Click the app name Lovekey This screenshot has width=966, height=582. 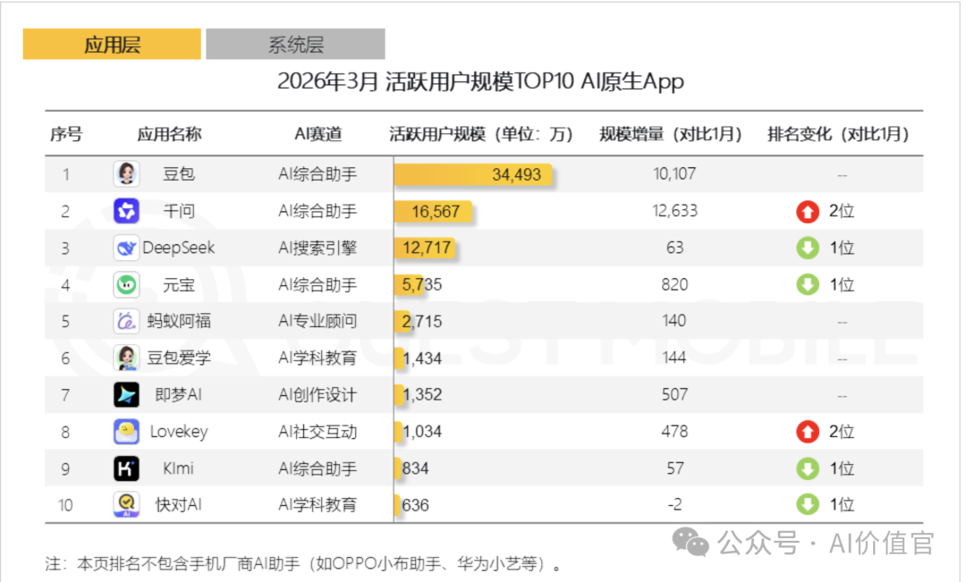coord(179,432)
